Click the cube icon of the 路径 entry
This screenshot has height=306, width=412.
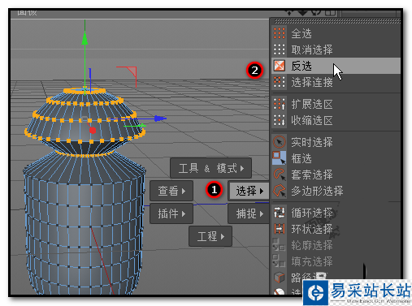click(x=280, y=278)
